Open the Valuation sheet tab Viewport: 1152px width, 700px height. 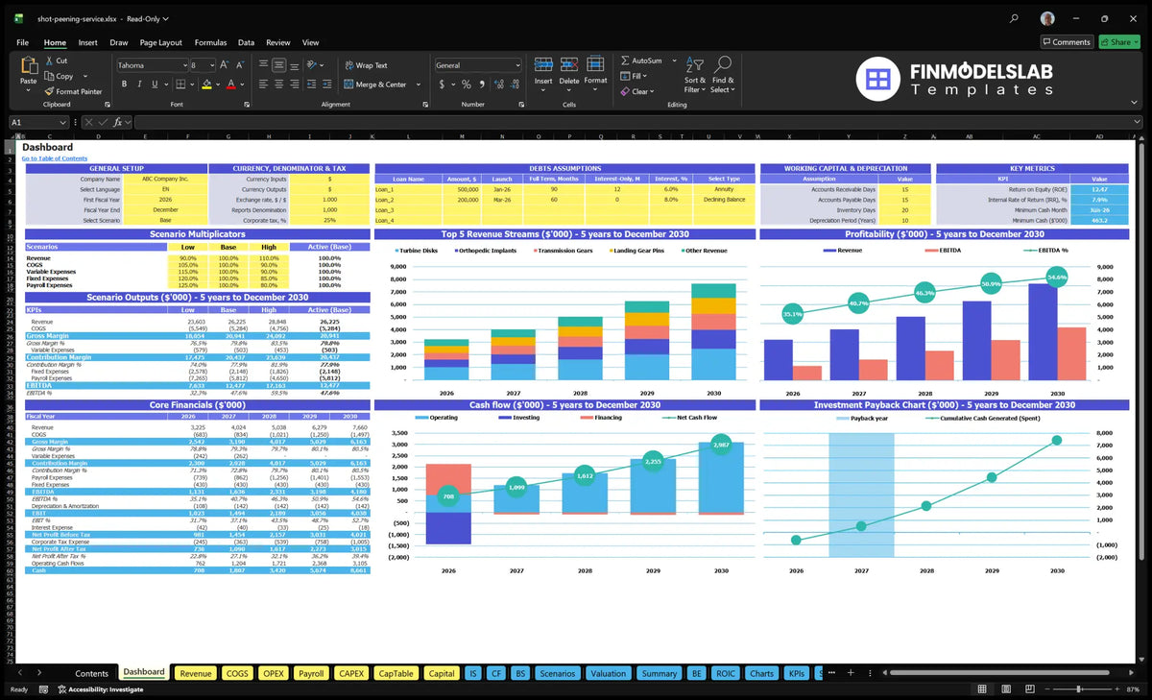pyautogui.click(x=608, y=673)
